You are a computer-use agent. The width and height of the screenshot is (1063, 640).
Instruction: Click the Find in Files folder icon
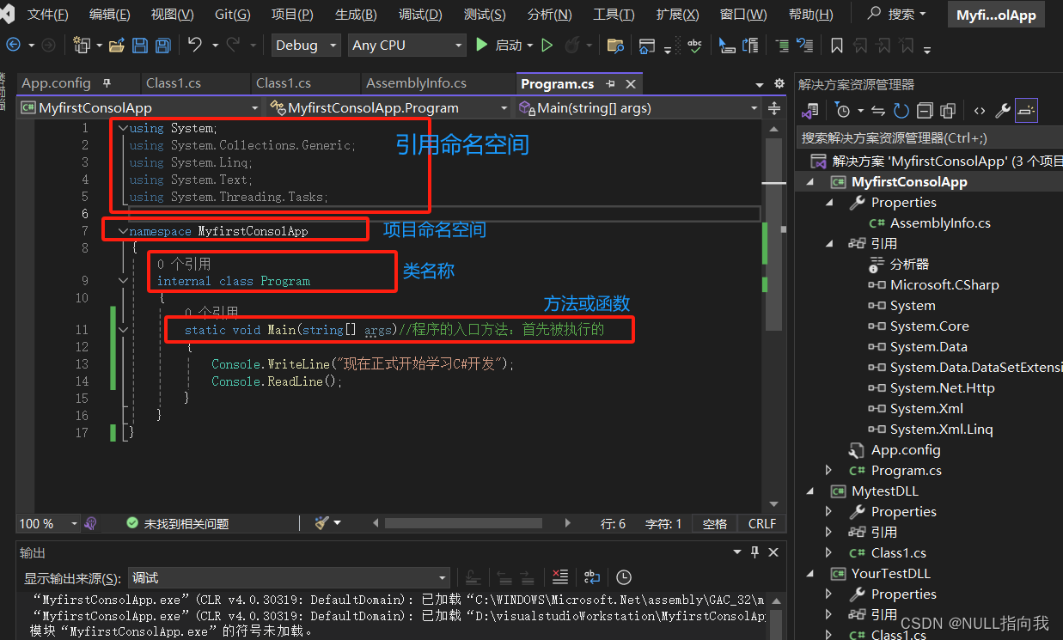pyautogui.click(x=615, y=45)
